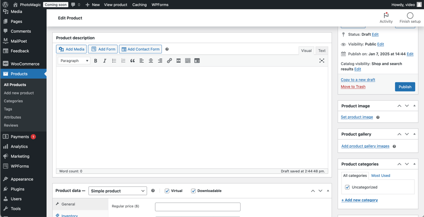This screenshot has height=217, width=424.
Task: Align text center
Action: pos(151,61)
